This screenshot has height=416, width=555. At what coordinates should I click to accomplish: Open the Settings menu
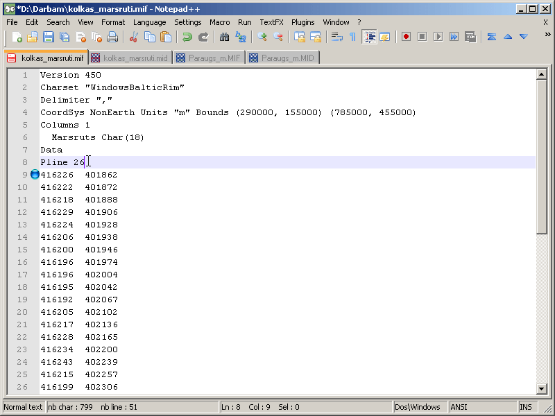point(188,22)
